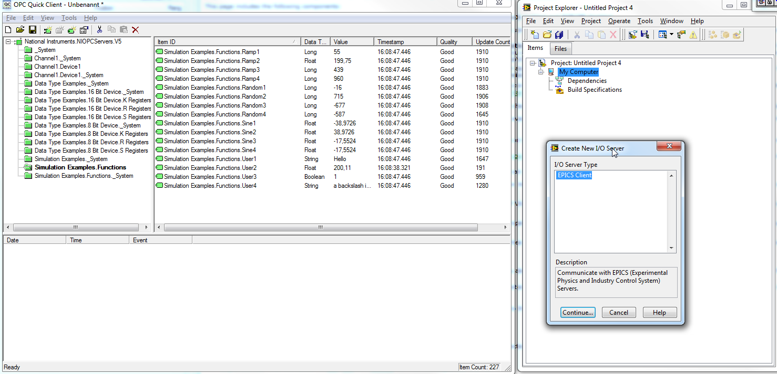Click Help button in Create New I/O Server
The height and width of the screenshot is (374, 777).
click(x=660, y=313)
